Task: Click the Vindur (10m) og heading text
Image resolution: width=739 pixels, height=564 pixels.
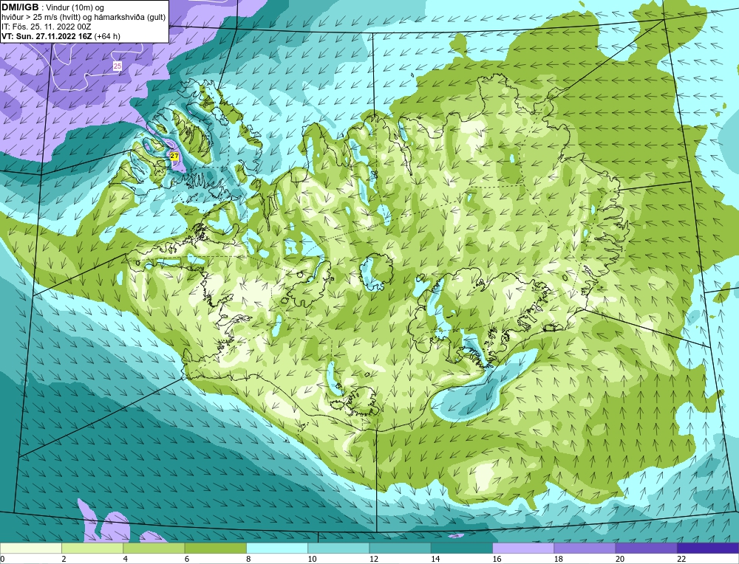Action: point(76,7)
